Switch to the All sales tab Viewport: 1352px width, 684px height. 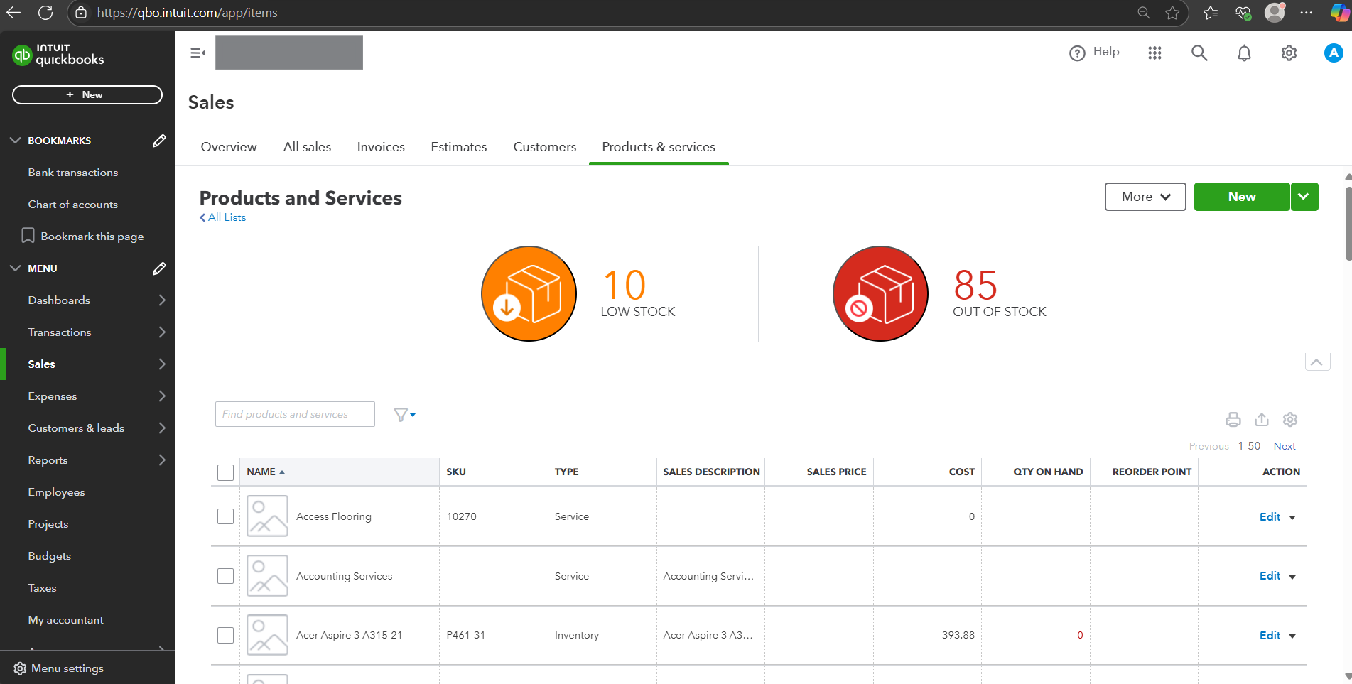(307, 147)
